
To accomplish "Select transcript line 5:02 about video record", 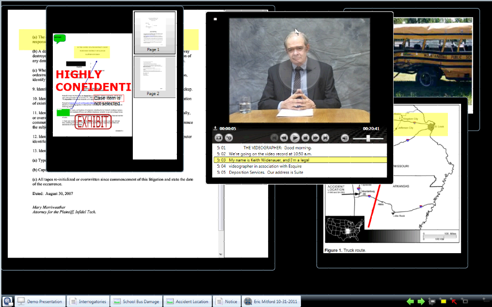I will click(x=300, y=154).
